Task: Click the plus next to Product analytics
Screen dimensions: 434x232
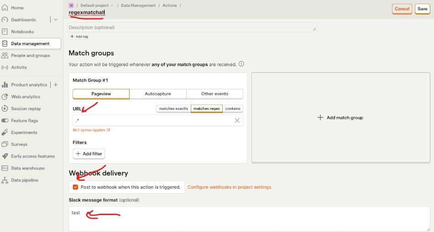Action: click(x=56, y=85)
